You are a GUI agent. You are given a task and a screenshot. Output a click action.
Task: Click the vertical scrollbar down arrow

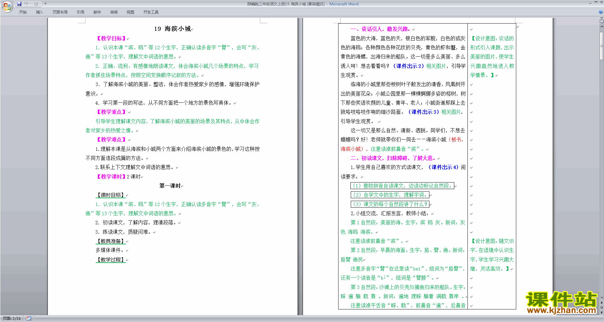[x=601, y=297]
